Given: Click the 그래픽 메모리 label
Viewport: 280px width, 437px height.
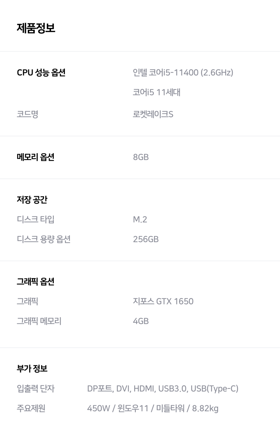Looking at the screenshot, I should (39, 321).
